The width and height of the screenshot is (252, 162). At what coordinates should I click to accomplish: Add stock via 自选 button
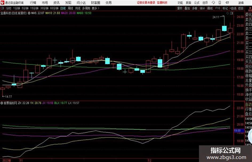tap(233, 8)
